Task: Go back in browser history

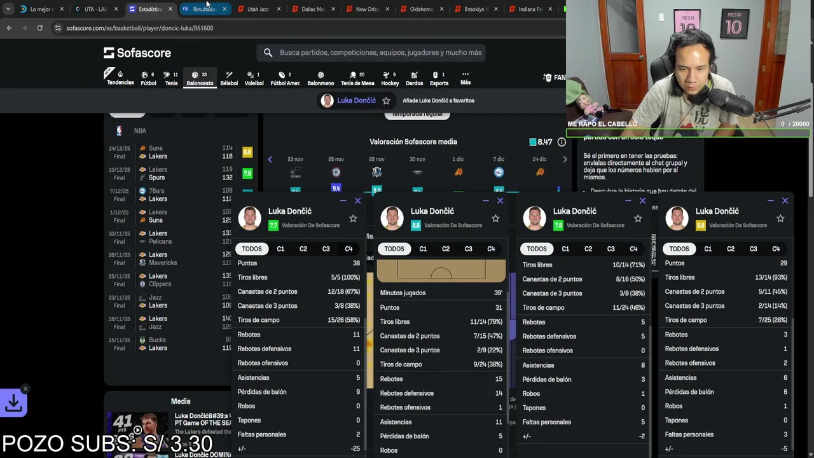Action: click(9, 28)
